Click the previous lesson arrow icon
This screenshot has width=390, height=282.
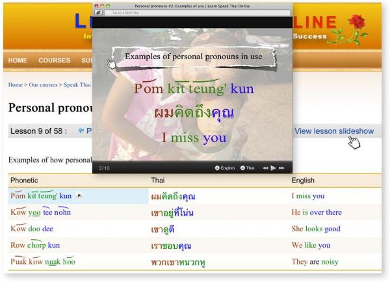(x=81, y=131)
